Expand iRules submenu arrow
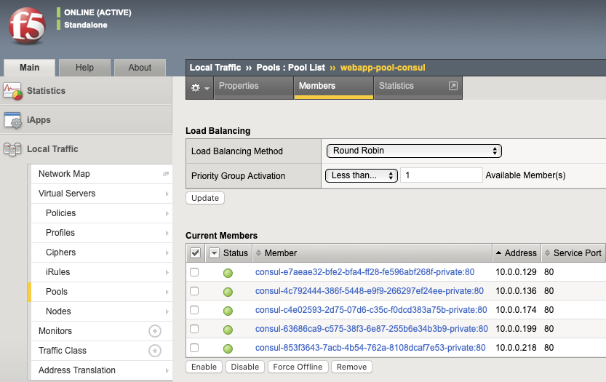Image resolution: width=606 pixels, height=382 pixels. click(167, 273)
